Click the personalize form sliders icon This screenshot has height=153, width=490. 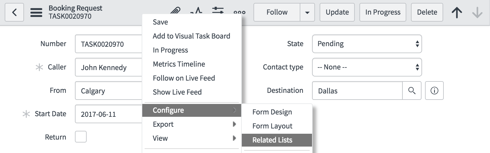[218, 11]
